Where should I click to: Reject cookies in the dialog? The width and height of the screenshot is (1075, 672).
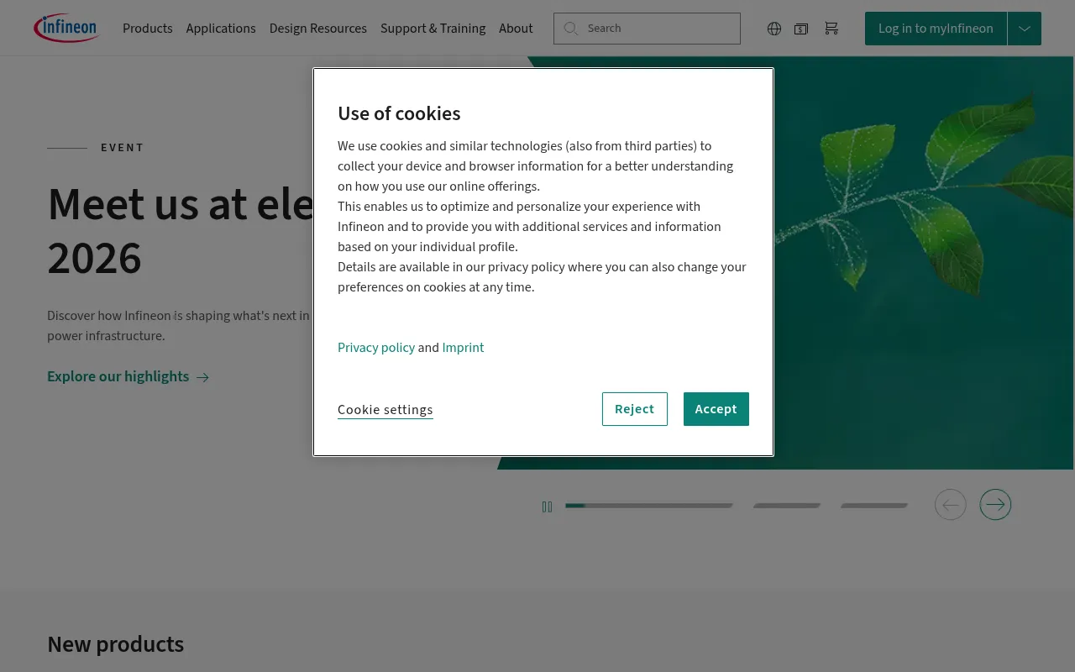point(635,409)
